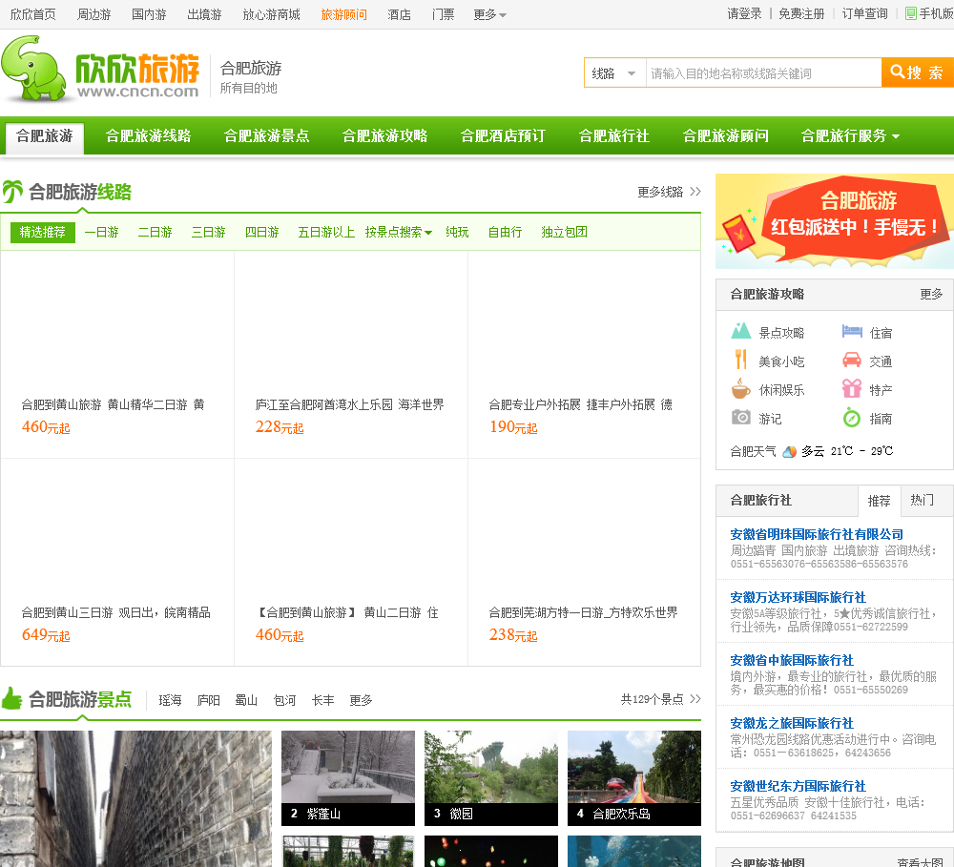Click 更多 in 合肥旅游攻略 panel
Image resolution: width=954 pixels, height=867 pixels.
931,295
